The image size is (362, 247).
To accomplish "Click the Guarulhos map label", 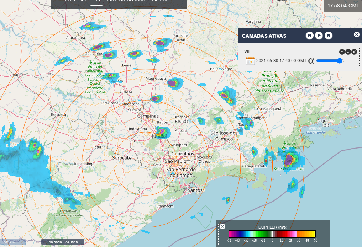I will point(183,154).
